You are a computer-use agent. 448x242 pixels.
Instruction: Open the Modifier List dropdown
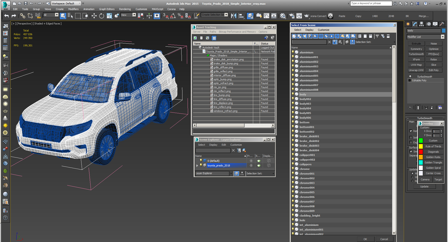click(426, 37)
